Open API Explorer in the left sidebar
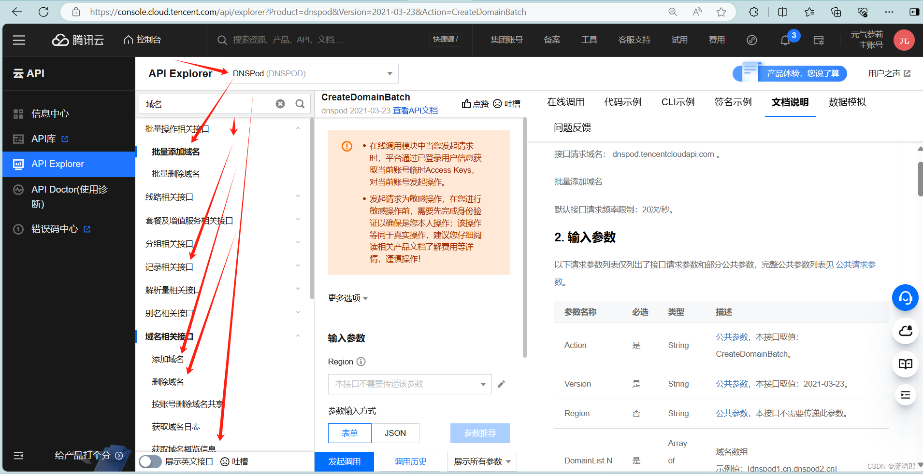 (x=69, y=164)
